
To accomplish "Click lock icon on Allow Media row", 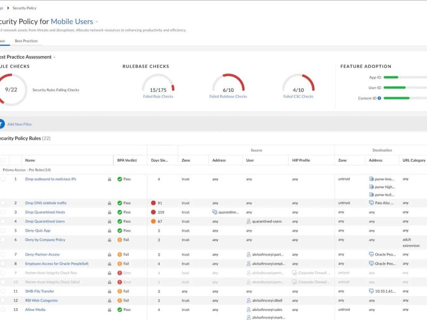I will click(x=109, y=310).
